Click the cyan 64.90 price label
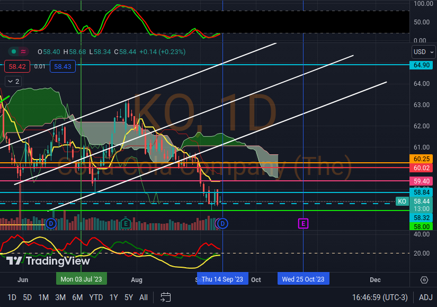 click(x=421, y=65)
